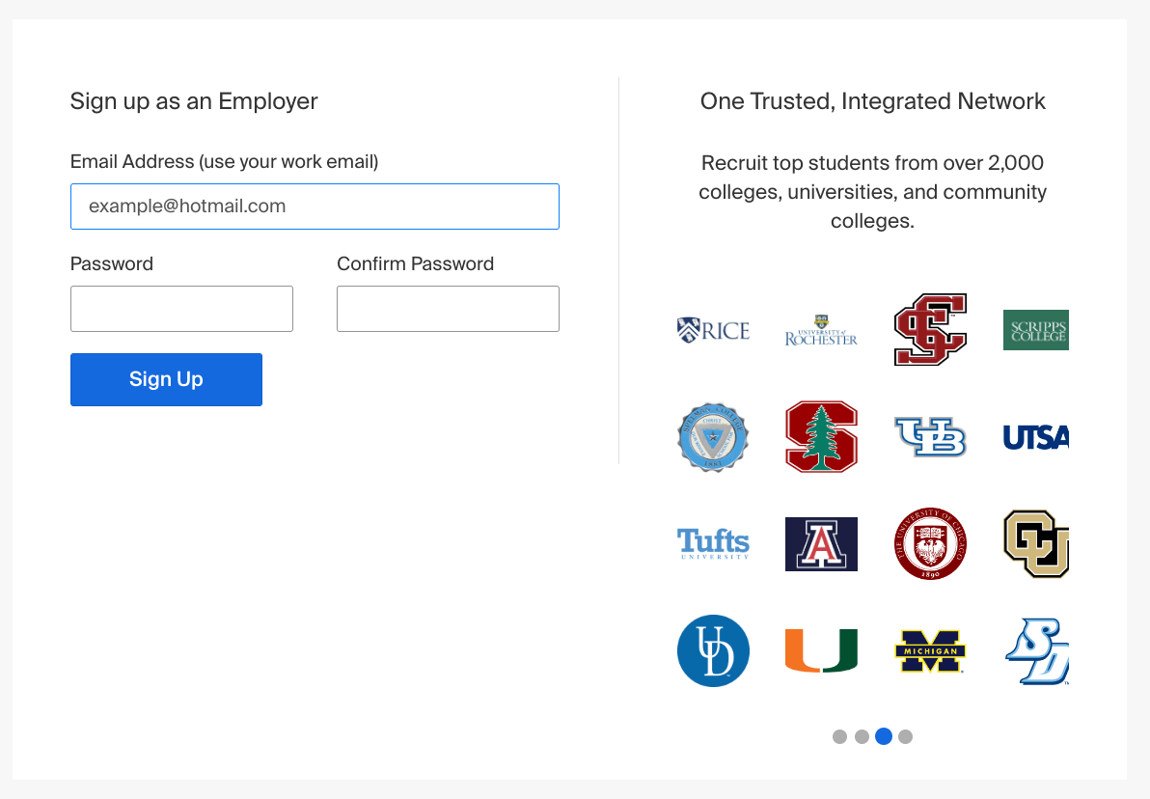Click the fourth carousel dot
Viewport: 1150px width, 799px height.
tap(905, 736)
